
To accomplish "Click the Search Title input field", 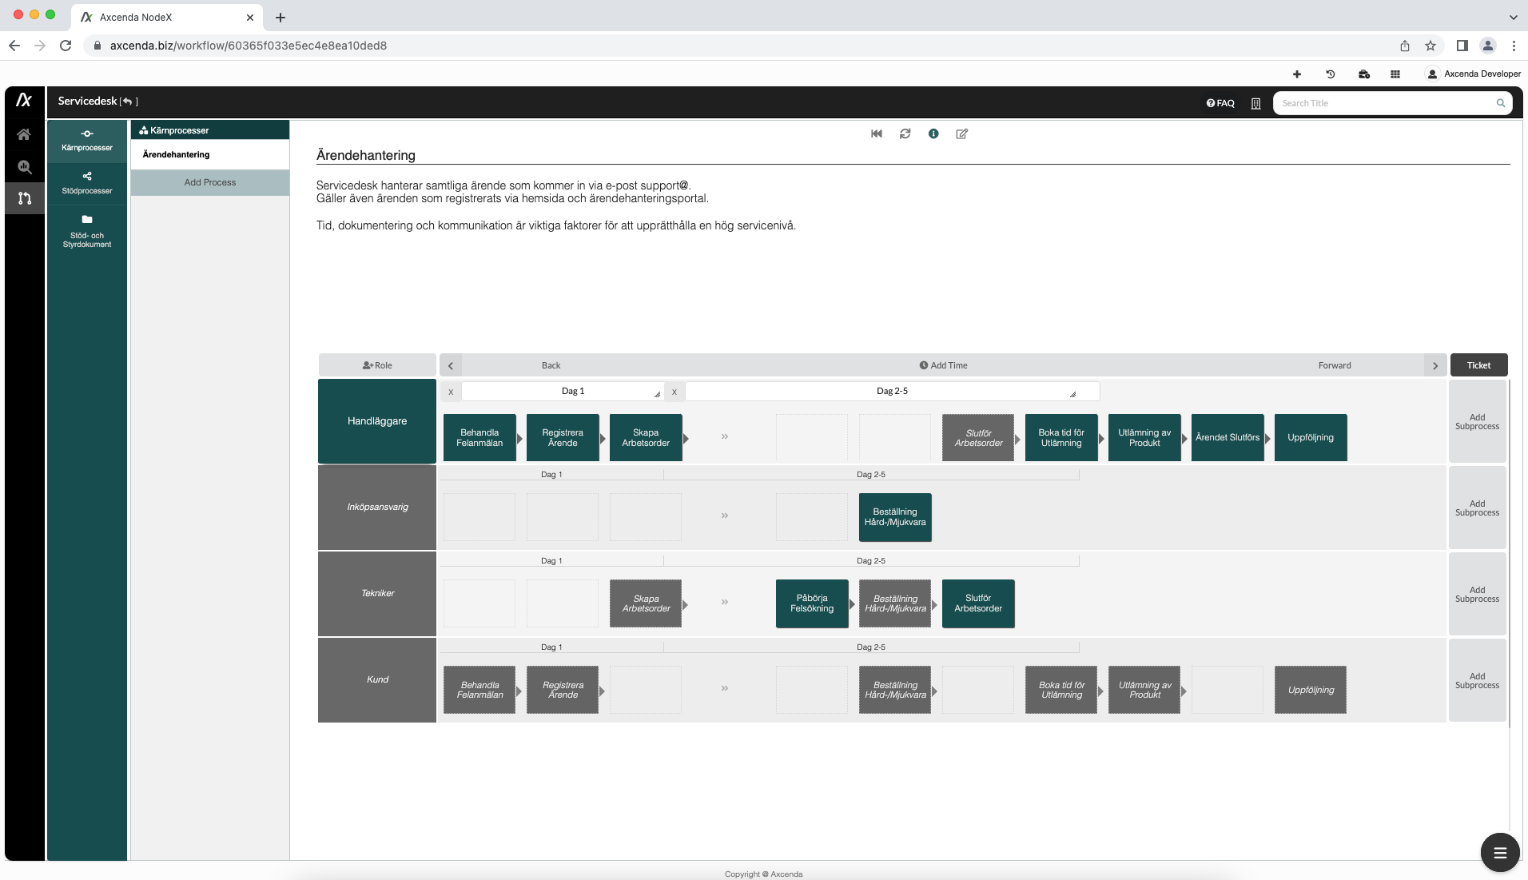I will pyautogui.click(x=1385, y=103).
